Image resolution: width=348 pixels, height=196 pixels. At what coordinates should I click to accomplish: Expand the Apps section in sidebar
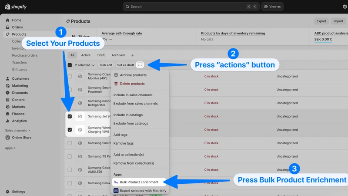(x=10, y=148)
